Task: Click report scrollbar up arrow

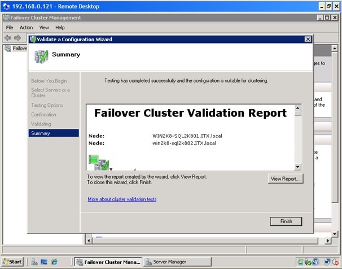Action: click(x=298, y=108)
